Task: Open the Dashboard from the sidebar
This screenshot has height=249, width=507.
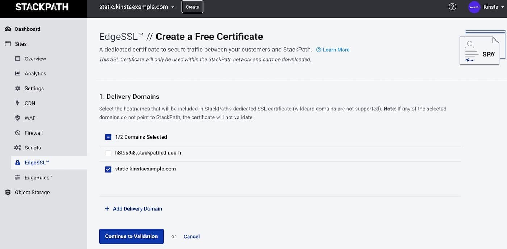Action: tap(27, 29)
